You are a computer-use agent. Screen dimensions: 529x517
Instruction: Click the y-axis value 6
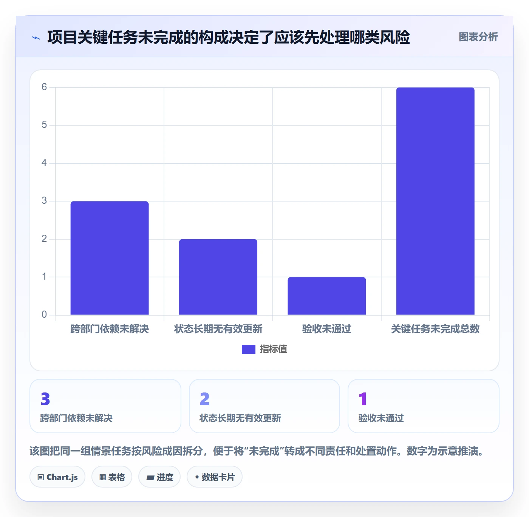point(44,87)
